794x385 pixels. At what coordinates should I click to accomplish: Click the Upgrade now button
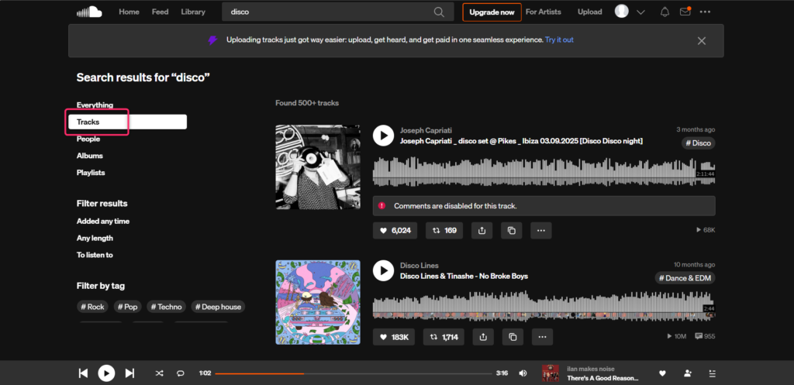(x=492, y=12)
